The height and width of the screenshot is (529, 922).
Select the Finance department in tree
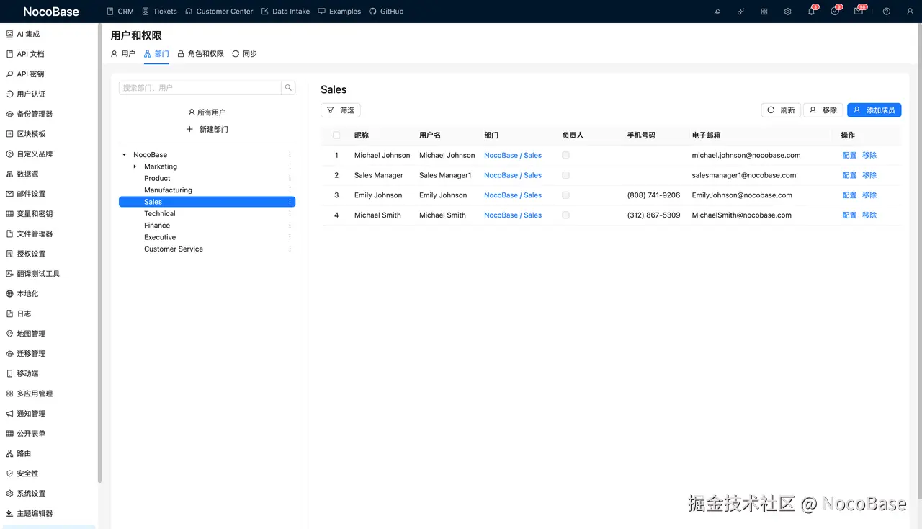coord(157,226)
